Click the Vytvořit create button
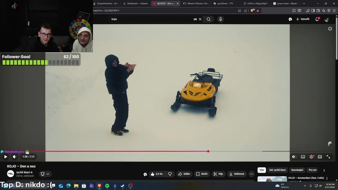 coord(303,19)
